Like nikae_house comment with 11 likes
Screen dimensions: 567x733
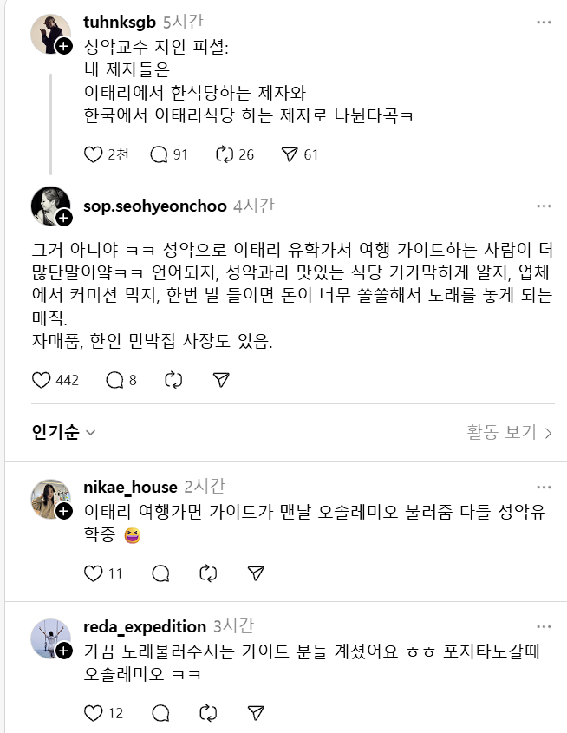click(x=93, y=573)
